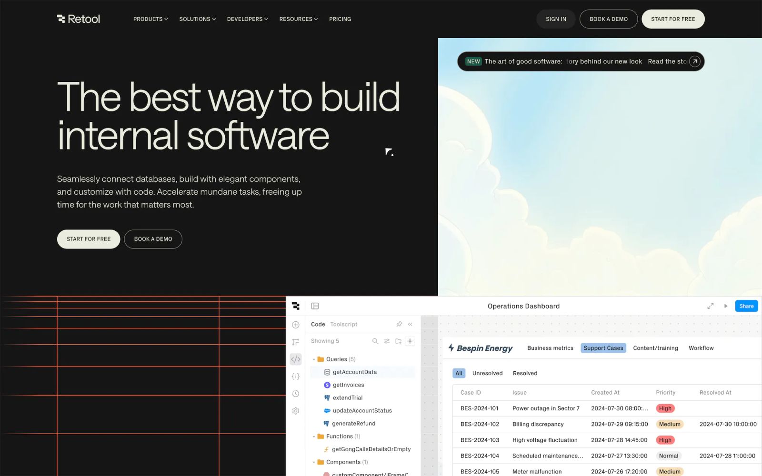The image size is (762, 476).
Task: Open the history clock icon in the sidebar
Action: click(x=296, y=394)
